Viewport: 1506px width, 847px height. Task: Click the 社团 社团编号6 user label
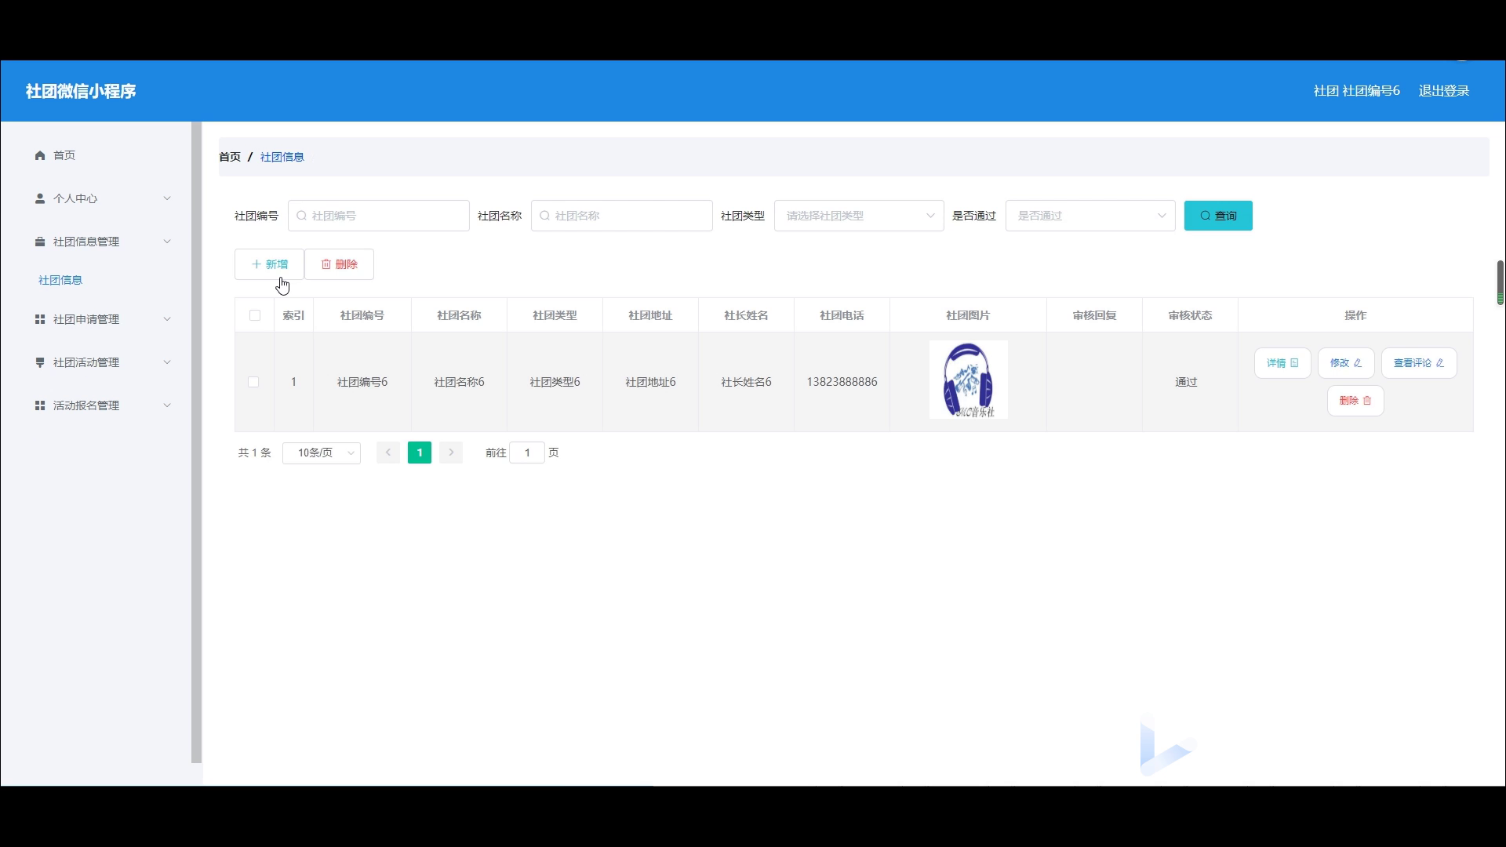(1357, 91)
